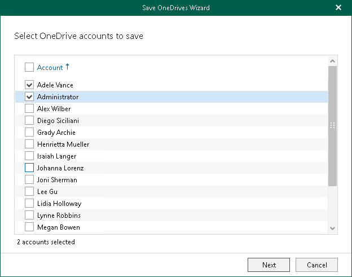Select the Joni Sherman checkbox

click(29, 180)
